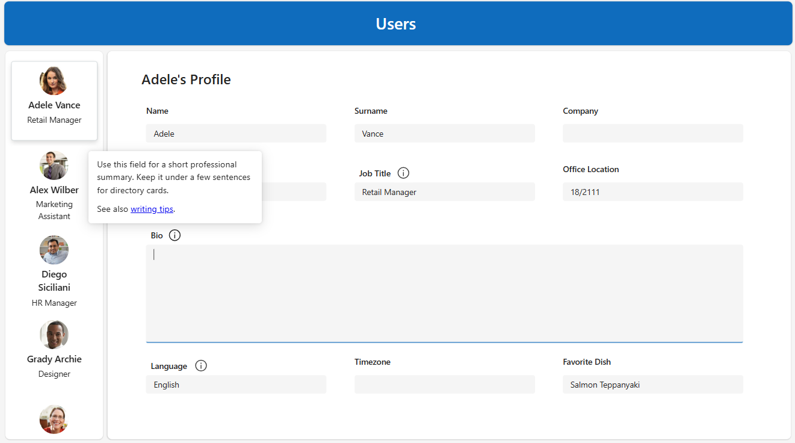This screenshot has width=795, height=443.
Task: Click the partially visible last user avatar
Action: click(x=54, y=420)
